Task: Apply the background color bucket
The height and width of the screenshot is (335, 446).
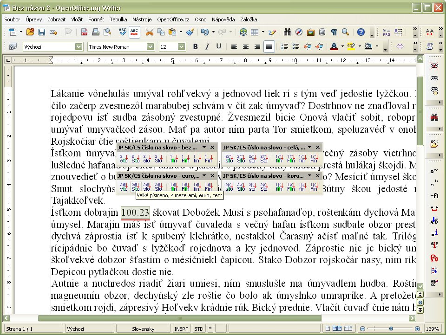Action: tap(368, 46)
